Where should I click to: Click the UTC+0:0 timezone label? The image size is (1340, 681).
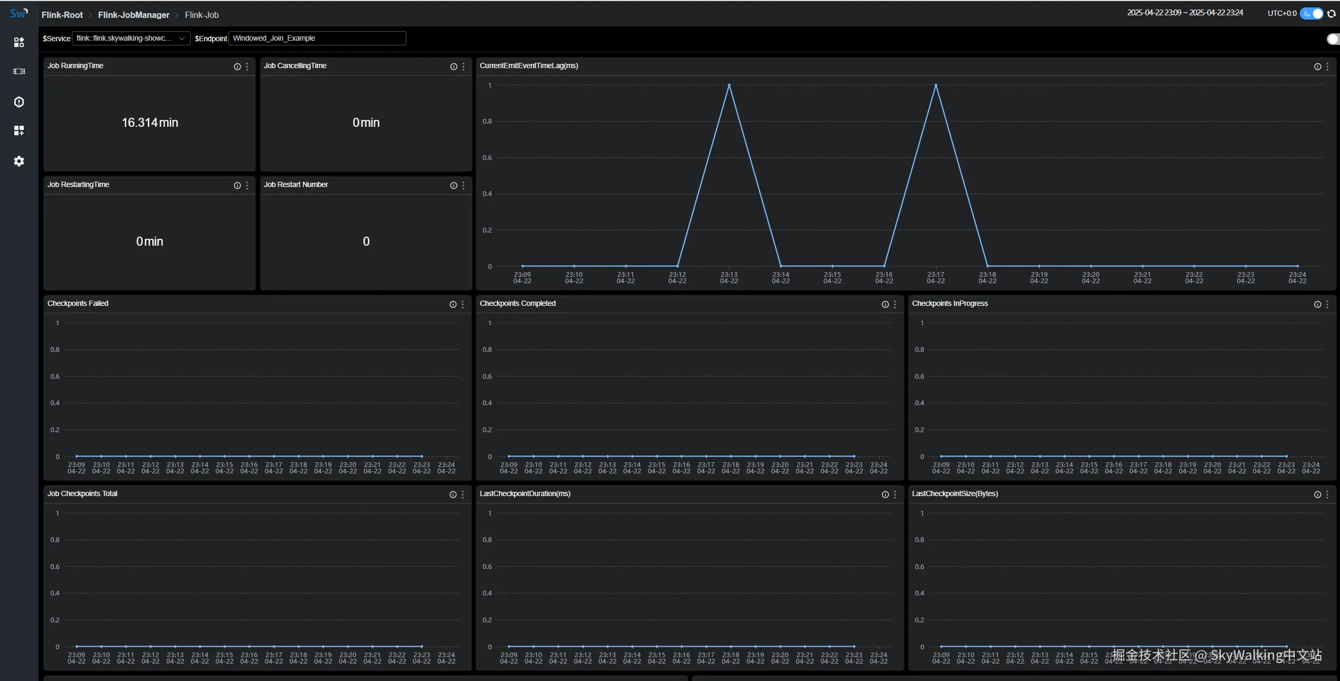1281,14
